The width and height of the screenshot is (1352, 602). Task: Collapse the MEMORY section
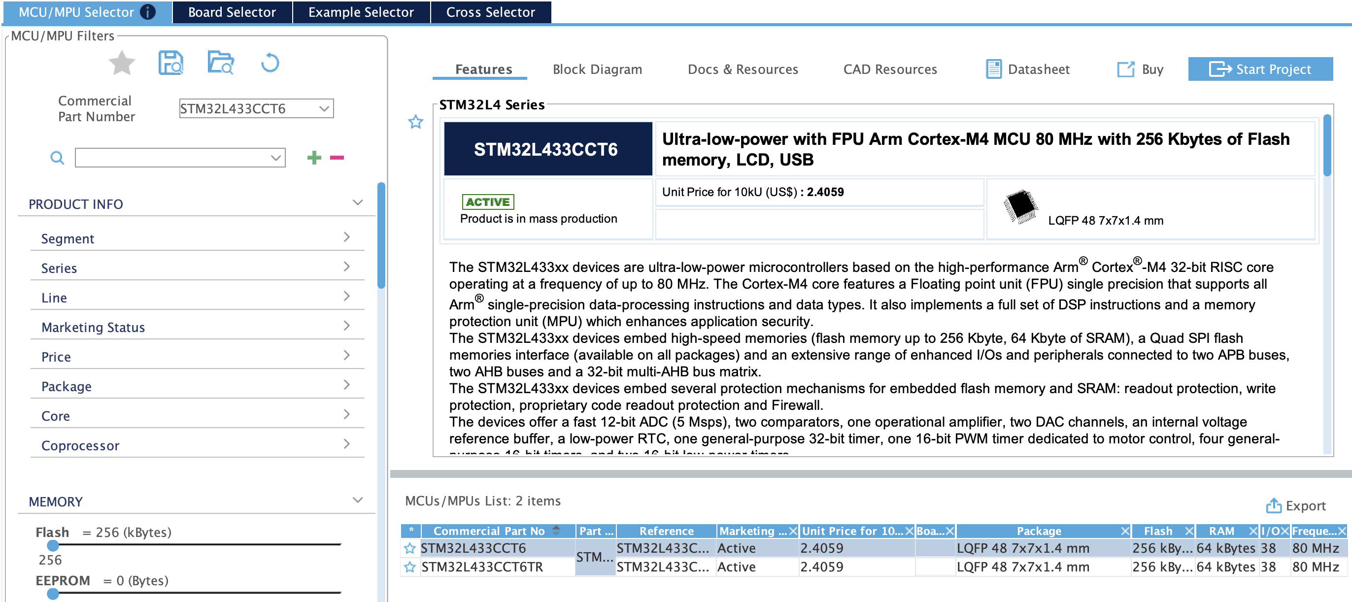[358, 500]
